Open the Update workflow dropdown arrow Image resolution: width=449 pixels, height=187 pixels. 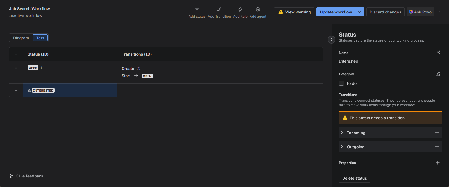click(360, 12)
